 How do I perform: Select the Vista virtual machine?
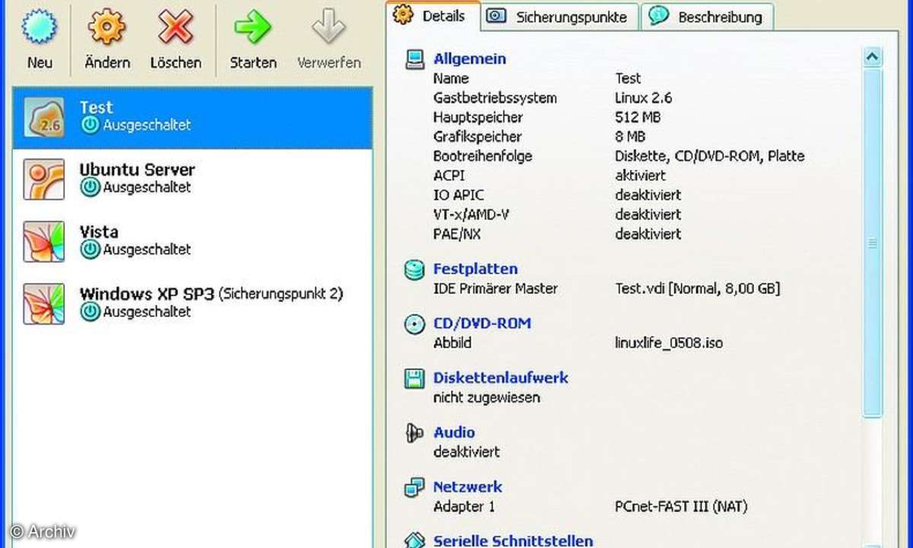tap(99, 232)
